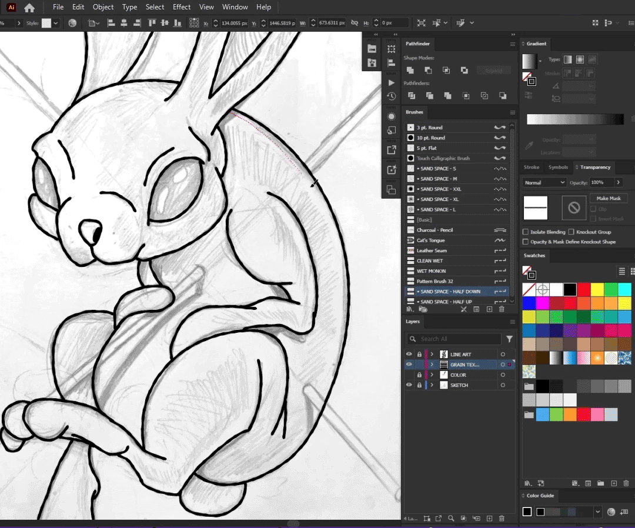Click the Make Mask button

pos(609,198)
